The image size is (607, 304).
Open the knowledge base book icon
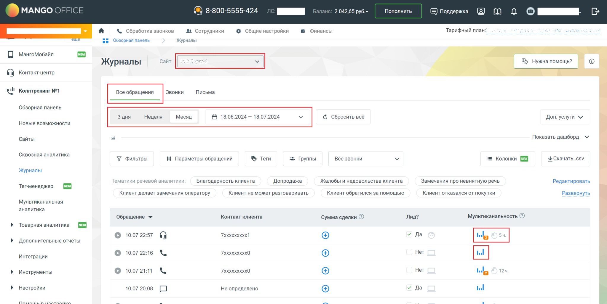coord(497,11)
